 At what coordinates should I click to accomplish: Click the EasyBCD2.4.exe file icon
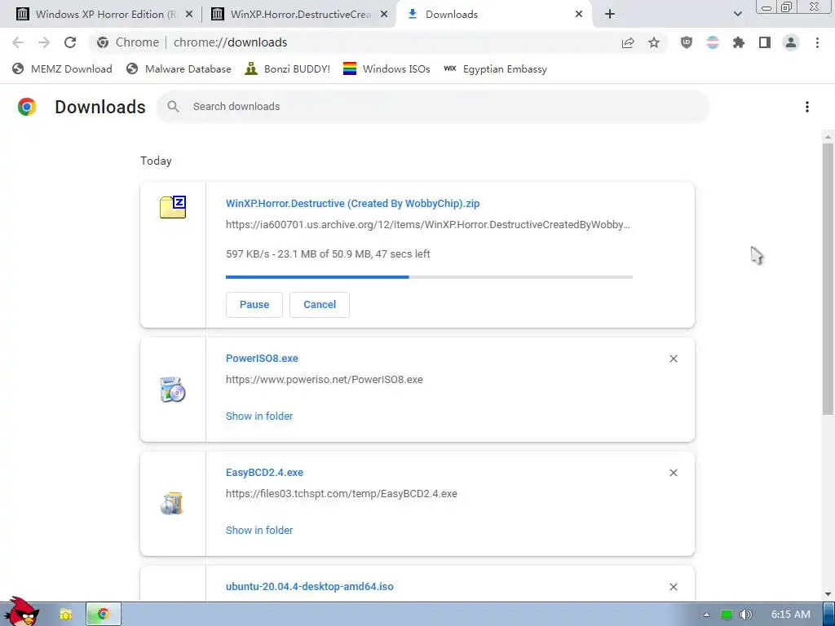pyautogui.click(x=173, y=504)
